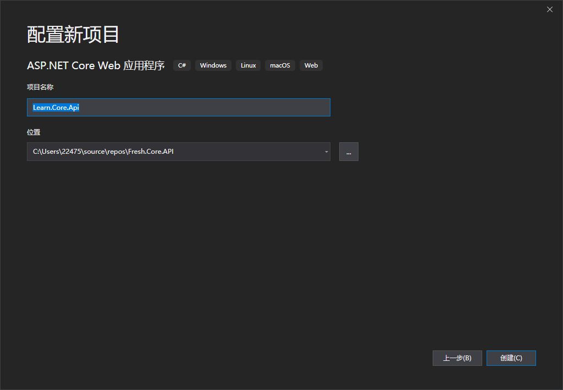Close the new project dialog
Screen dimensions: 563x390
click(549, 9)
